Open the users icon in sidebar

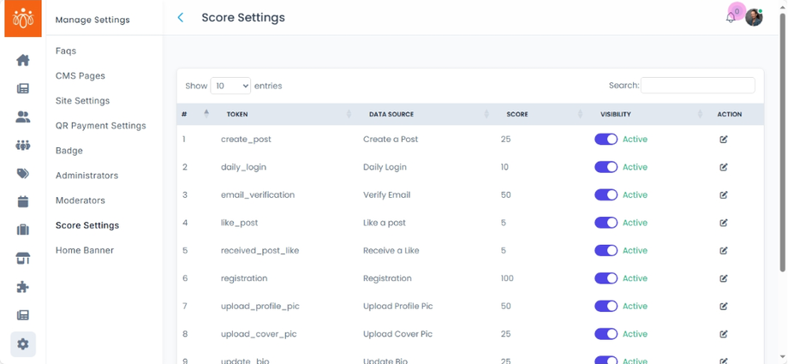tap(23, 117)
